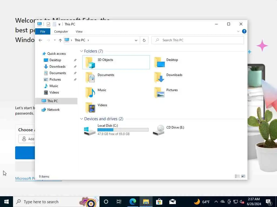Select Quick access in navigation pane
This screenshot has height=207, width=277.
(x=56, y=54)
